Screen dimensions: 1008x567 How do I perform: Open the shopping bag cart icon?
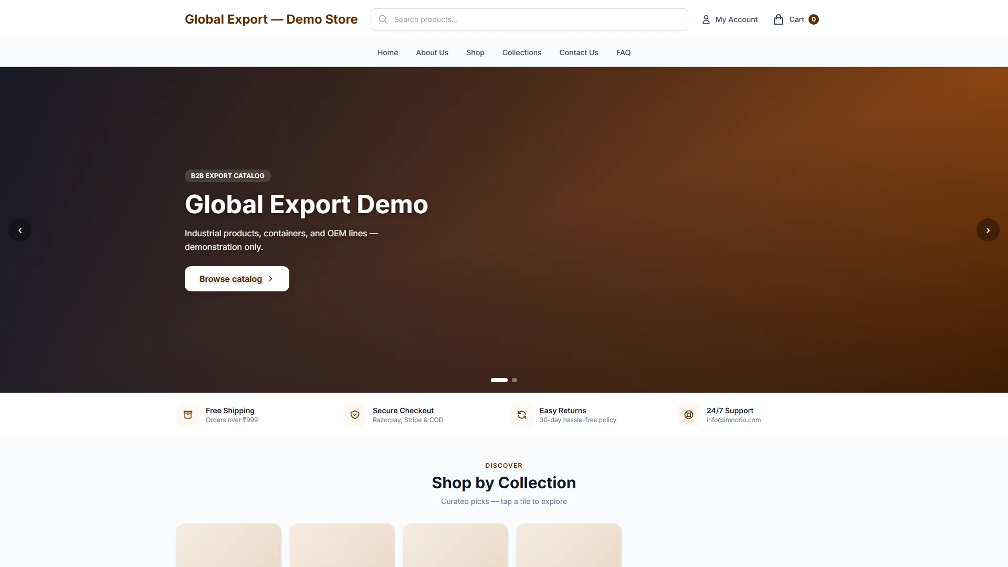coord(779,19)
